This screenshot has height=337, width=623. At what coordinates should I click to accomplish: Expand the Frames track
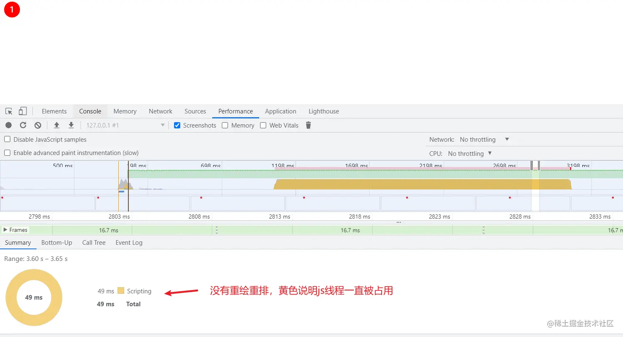click(5, 230)
